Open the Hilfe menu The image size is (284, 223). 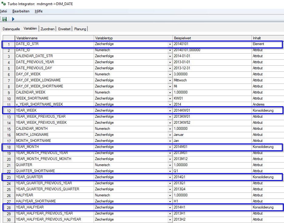pos(39,11)
